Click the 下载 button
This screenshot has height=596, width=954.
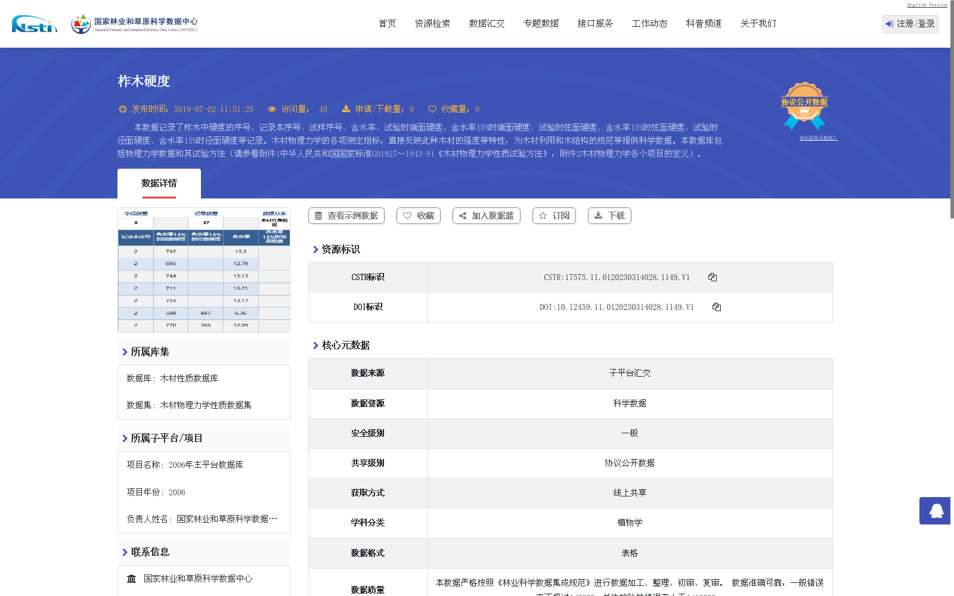pyautogui.click(x=609, y=216)
